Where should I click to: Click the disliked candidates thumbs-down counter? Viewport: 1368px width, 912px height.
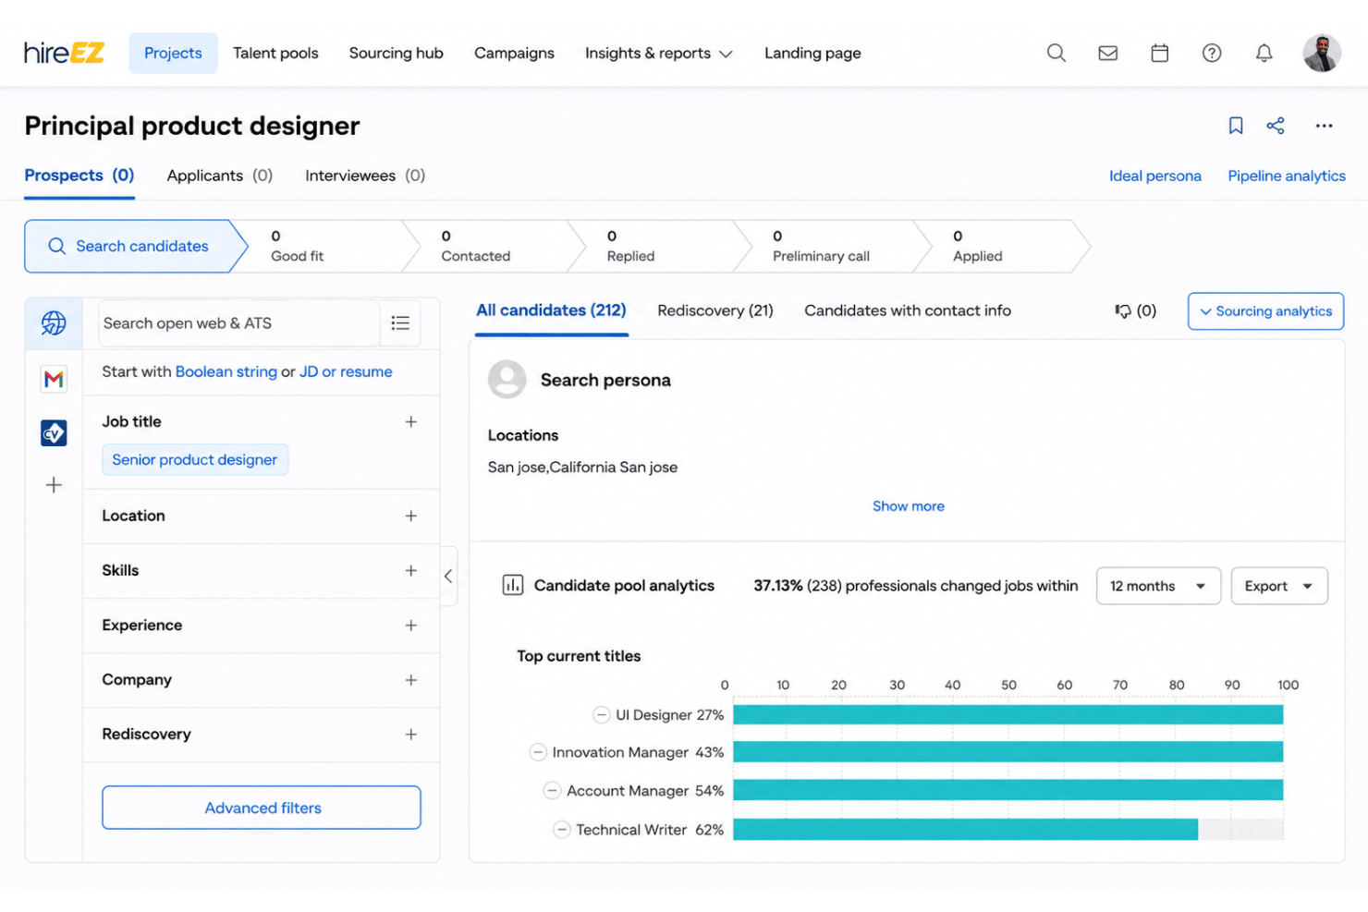point(1135,310)
